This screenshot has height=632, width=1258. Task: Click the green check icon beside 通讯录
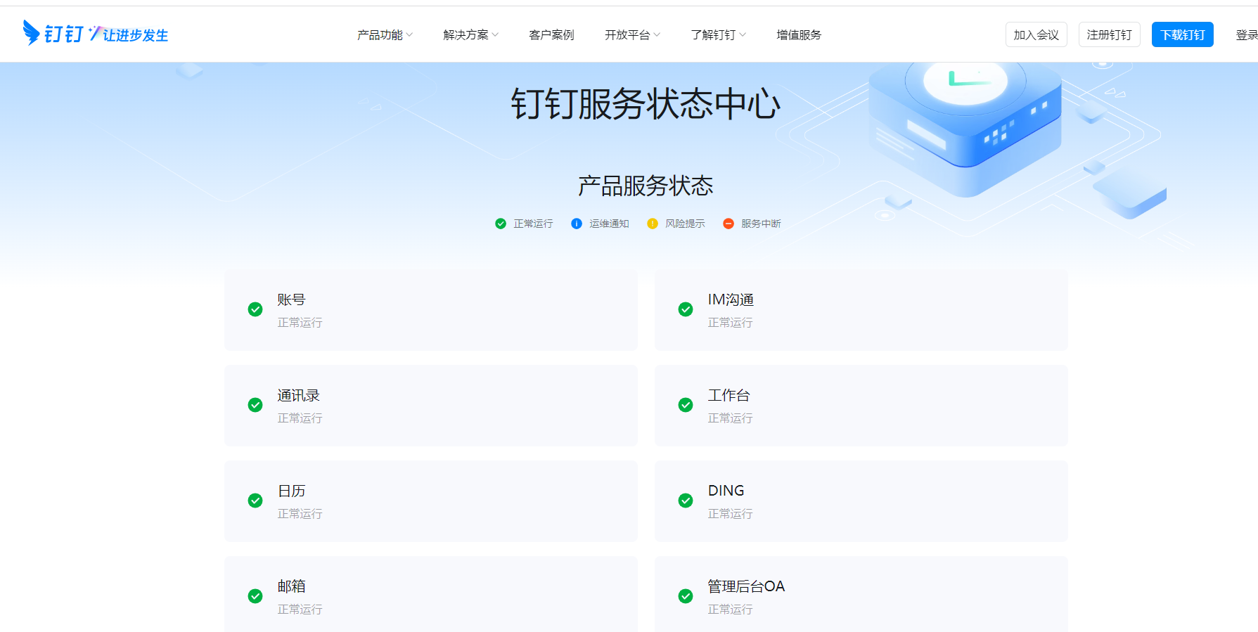tap(255, 405)
